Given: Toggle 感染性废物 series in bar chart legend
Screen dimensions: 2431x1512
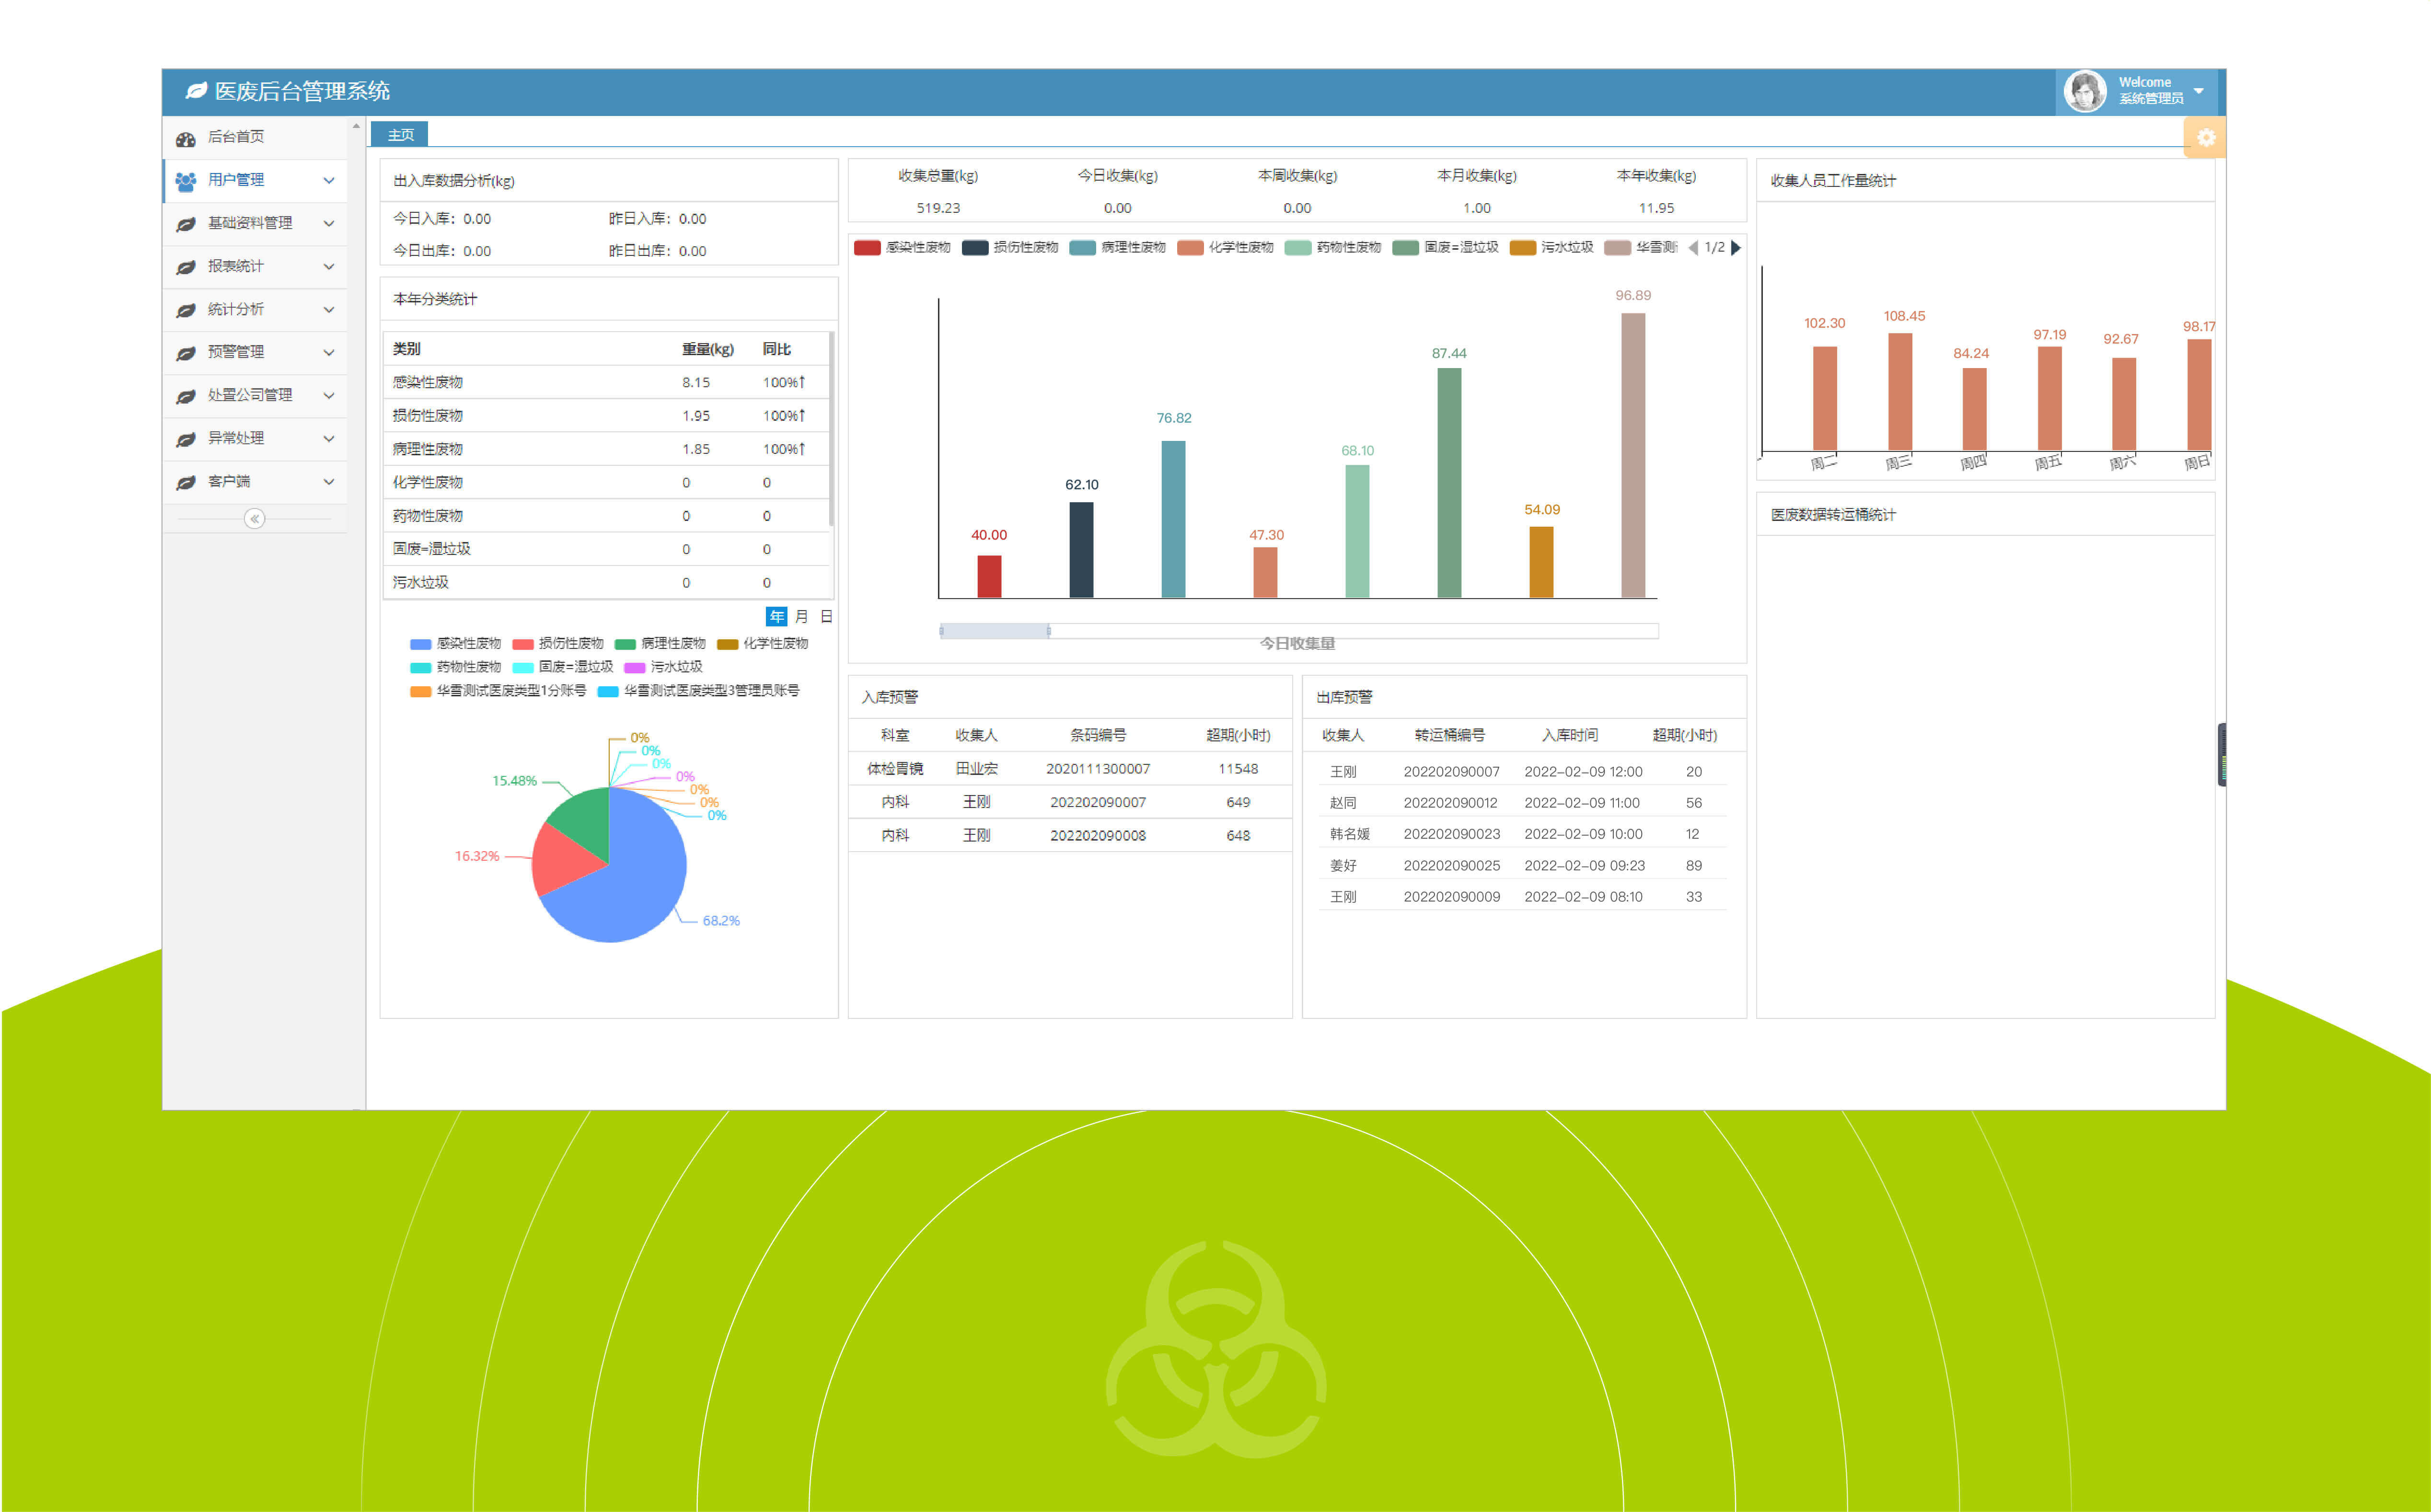Looking at the screenshot, I should coord(902,247).
